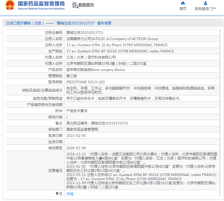The height and width of the screenshot is (201, 224).
Task: Click the 国家药品监督管理局 header title
Action: pos(41,4)
